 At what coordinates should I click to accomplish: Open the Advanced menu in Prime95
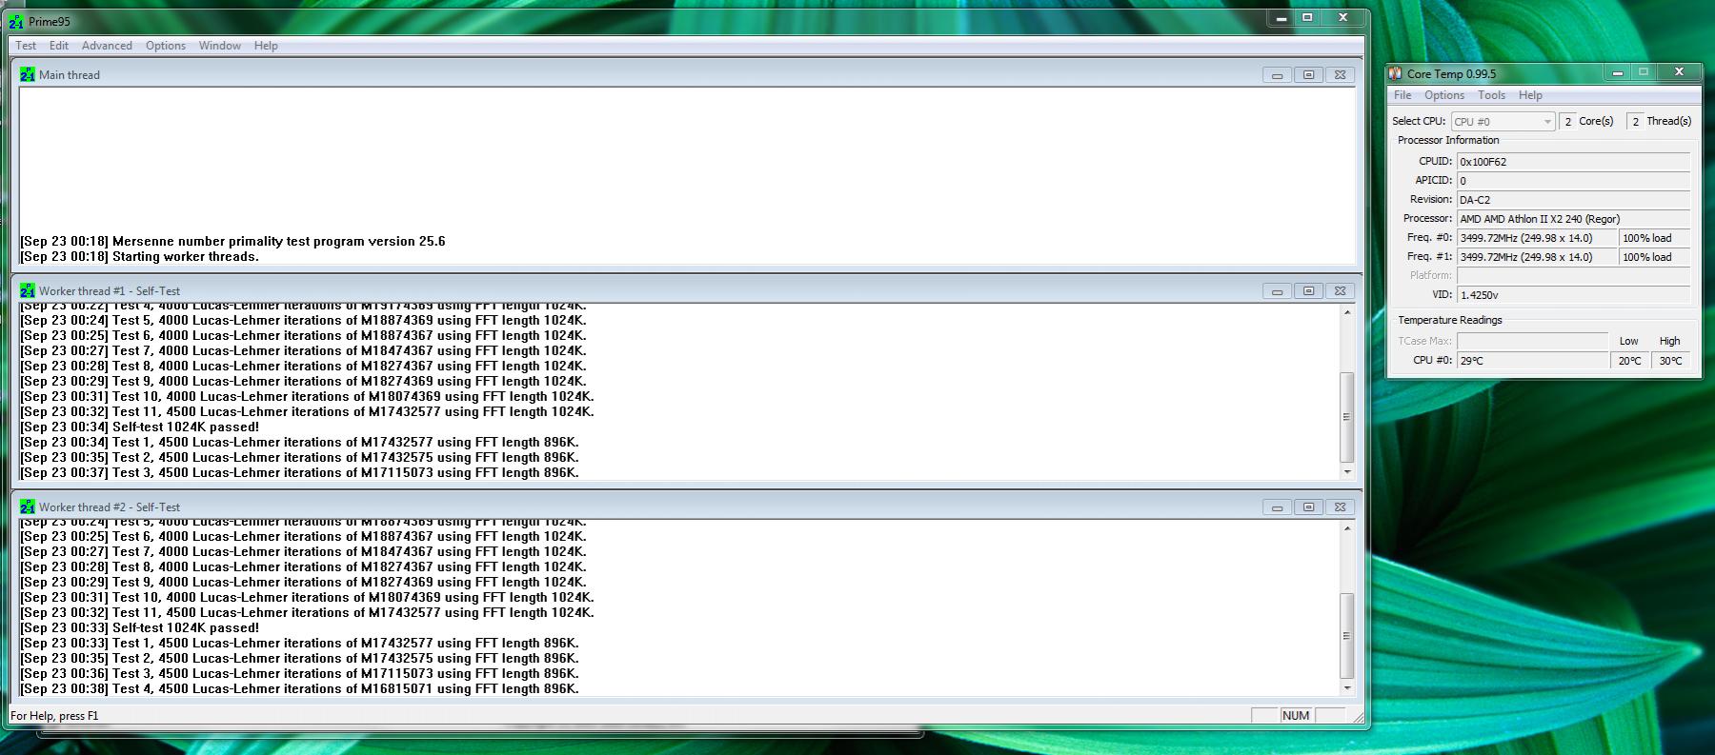[x=107, y=46]
